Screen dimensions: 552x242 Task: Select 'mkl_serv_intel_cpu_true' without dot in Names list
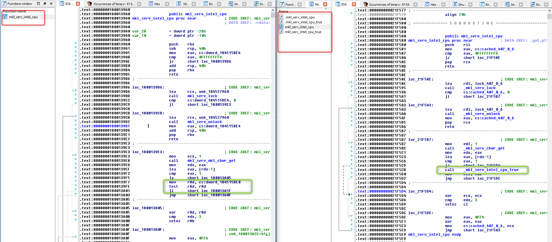coord(303,32)
